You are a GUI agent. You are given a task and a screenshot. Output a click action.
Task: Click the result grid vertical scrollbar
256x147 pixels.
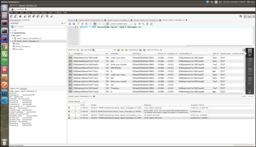[x=245, y=72]
